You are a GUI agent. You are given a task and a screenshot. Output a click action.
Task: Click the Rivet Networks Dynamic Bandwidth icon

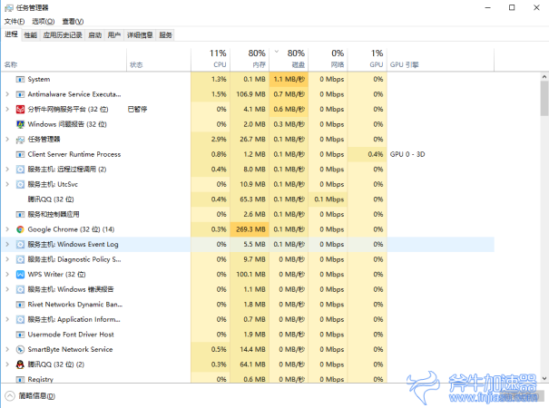(20, 305)
